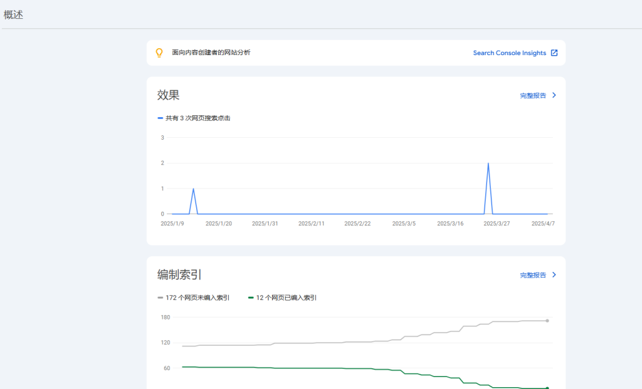Click the lightbulb insights icon
The image size is (642, 389).
pos(158,53)
